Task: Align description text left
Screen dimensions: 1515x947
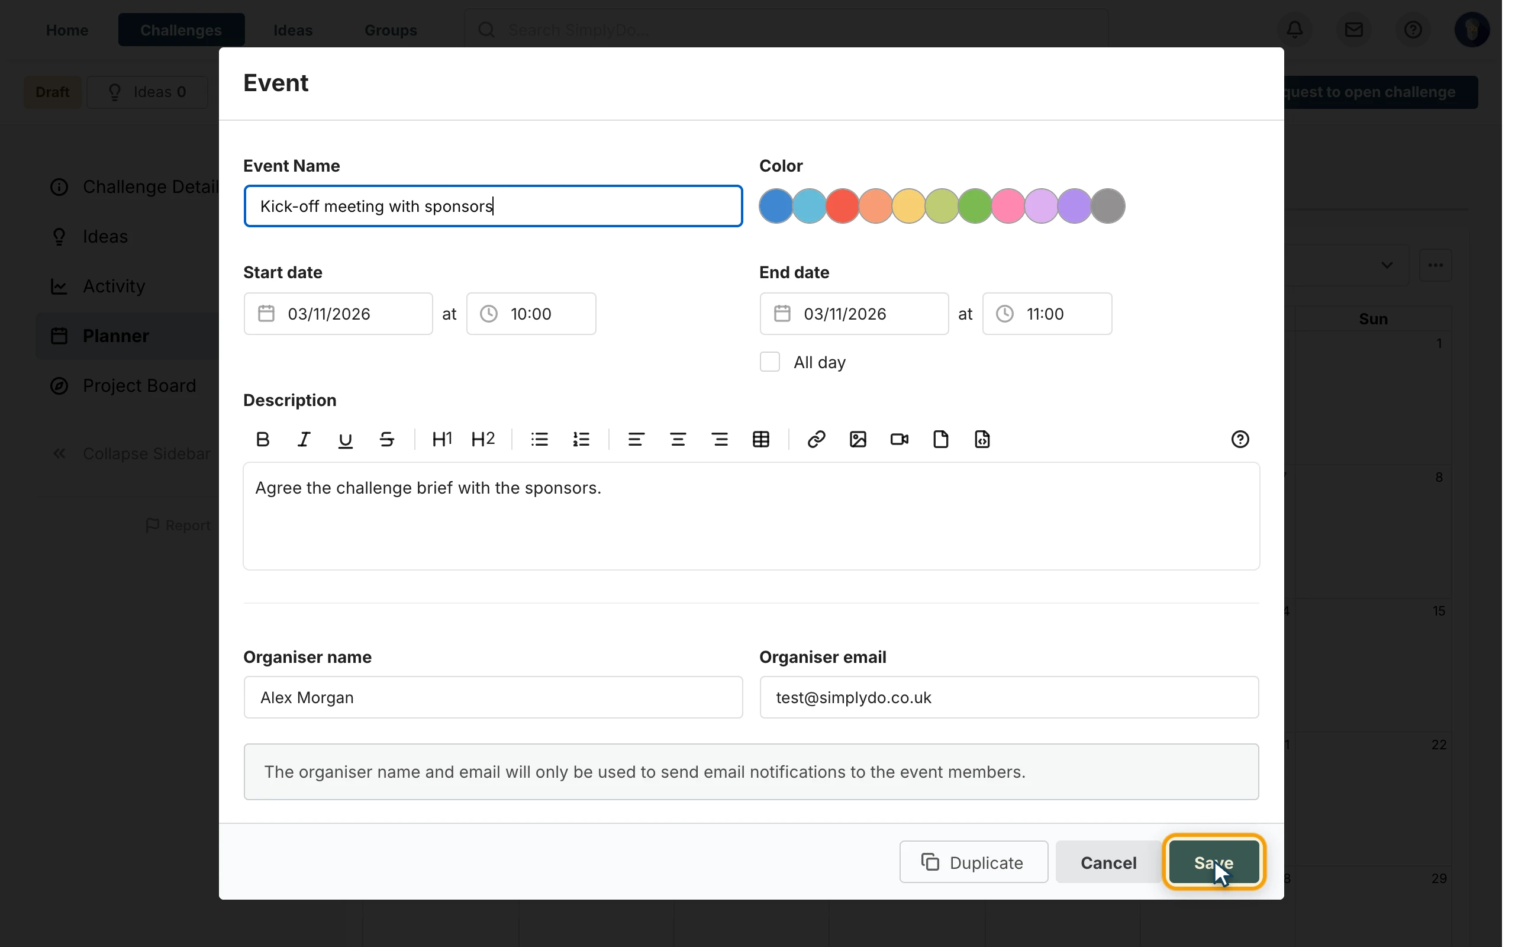Action: pyautogui.click(x=636, y=440)
